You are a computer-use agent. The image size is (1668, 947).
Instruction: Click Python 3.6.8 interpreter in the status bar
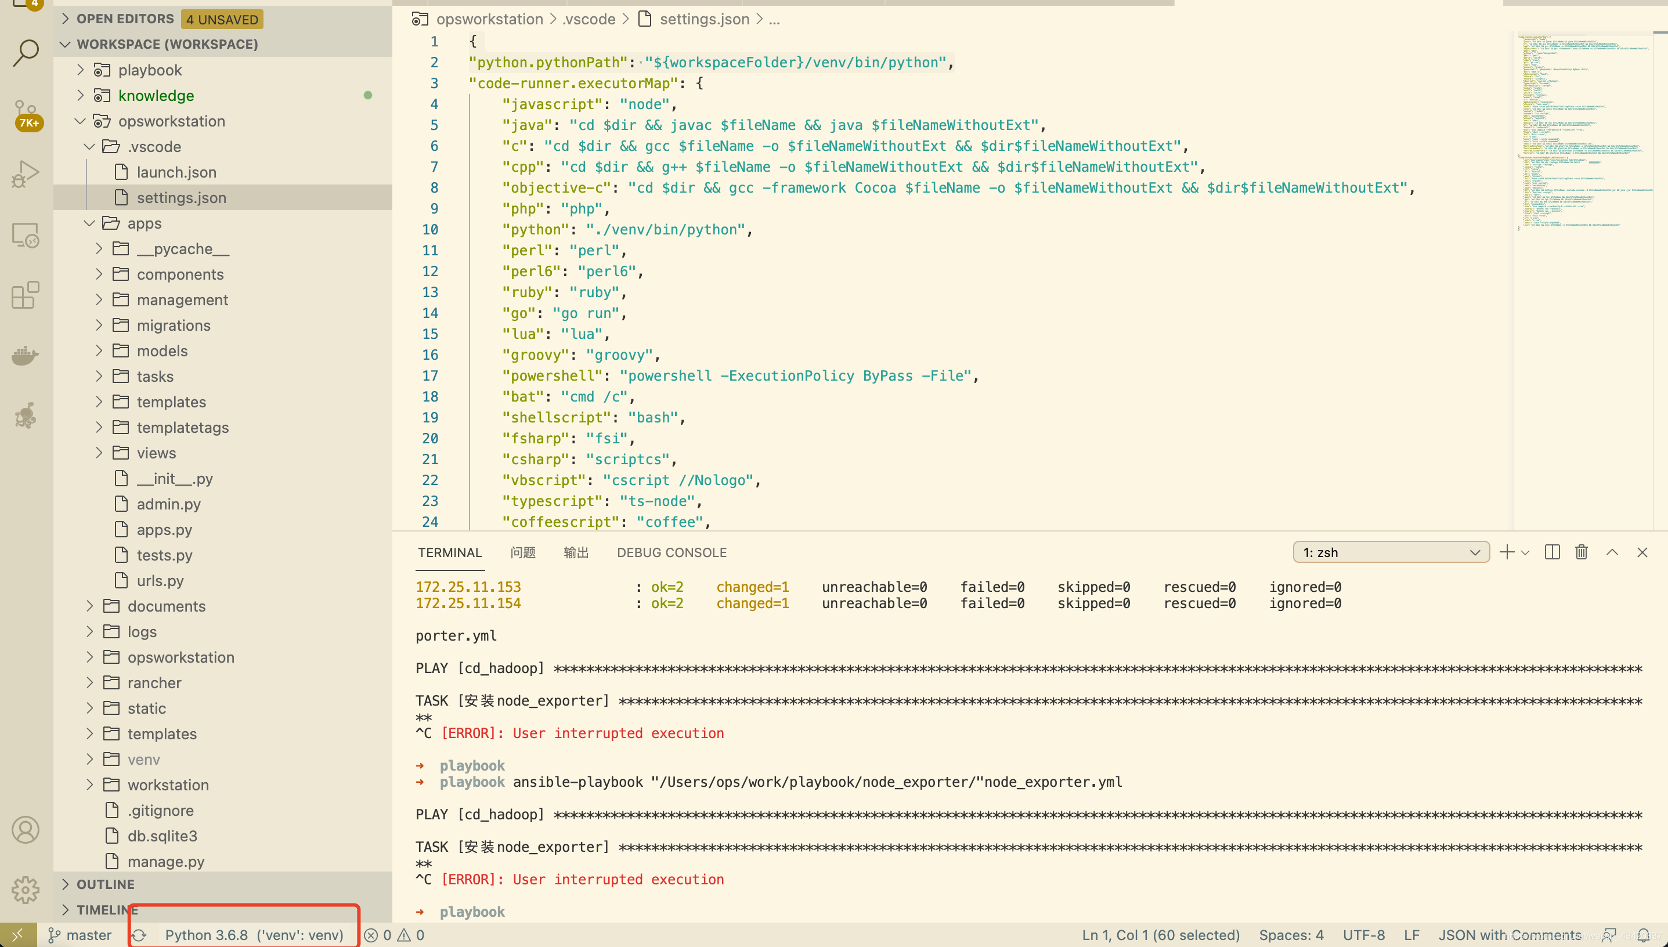tap(254, 935)
